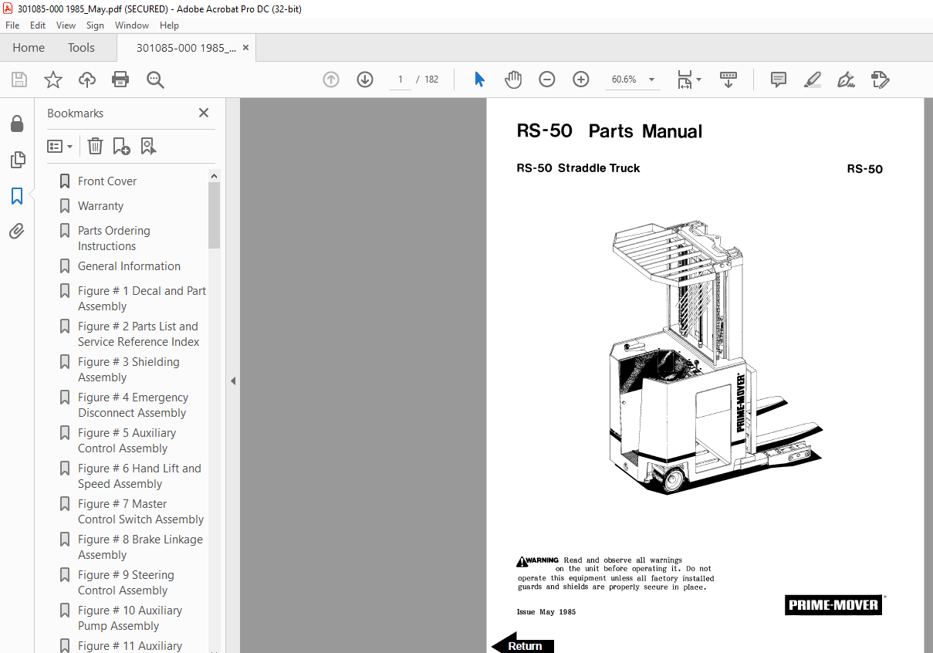Click the RS-50 straddle truck illustration

[715, 357]
